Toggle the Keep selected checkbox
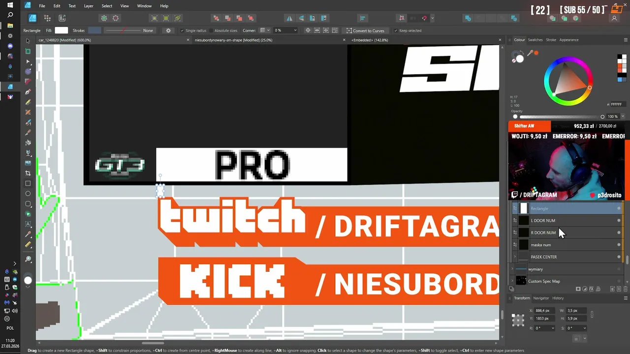 click(396, 30)
